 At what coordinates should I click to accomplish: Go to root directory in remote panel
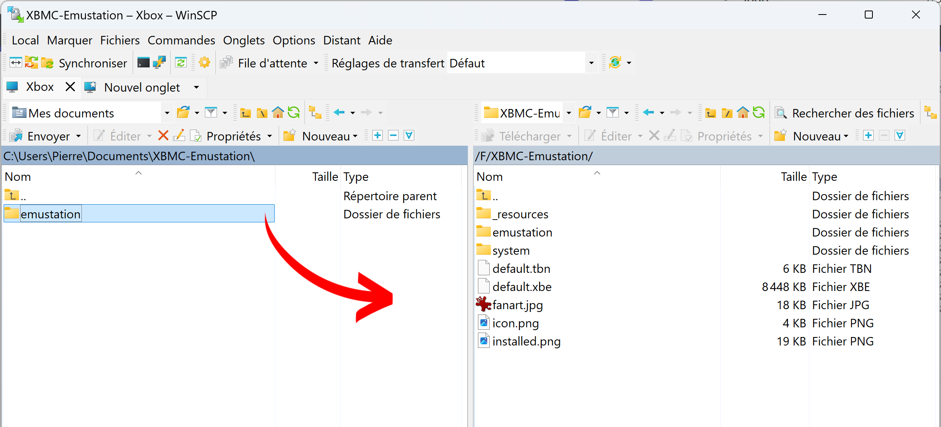(727, 113)
